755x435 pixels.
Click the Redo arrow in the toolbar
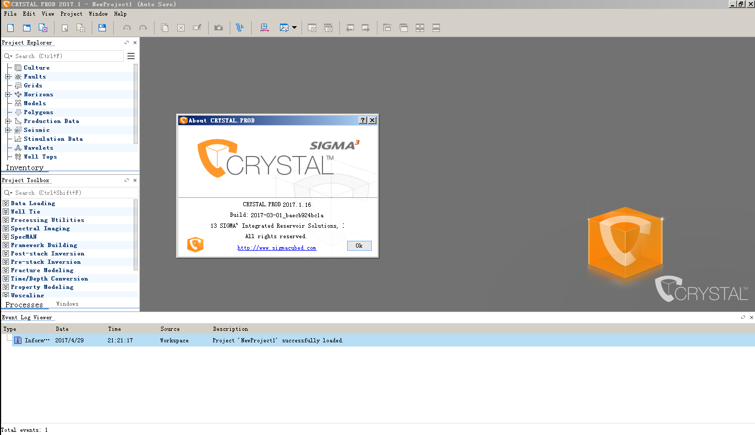pos(143,28)
